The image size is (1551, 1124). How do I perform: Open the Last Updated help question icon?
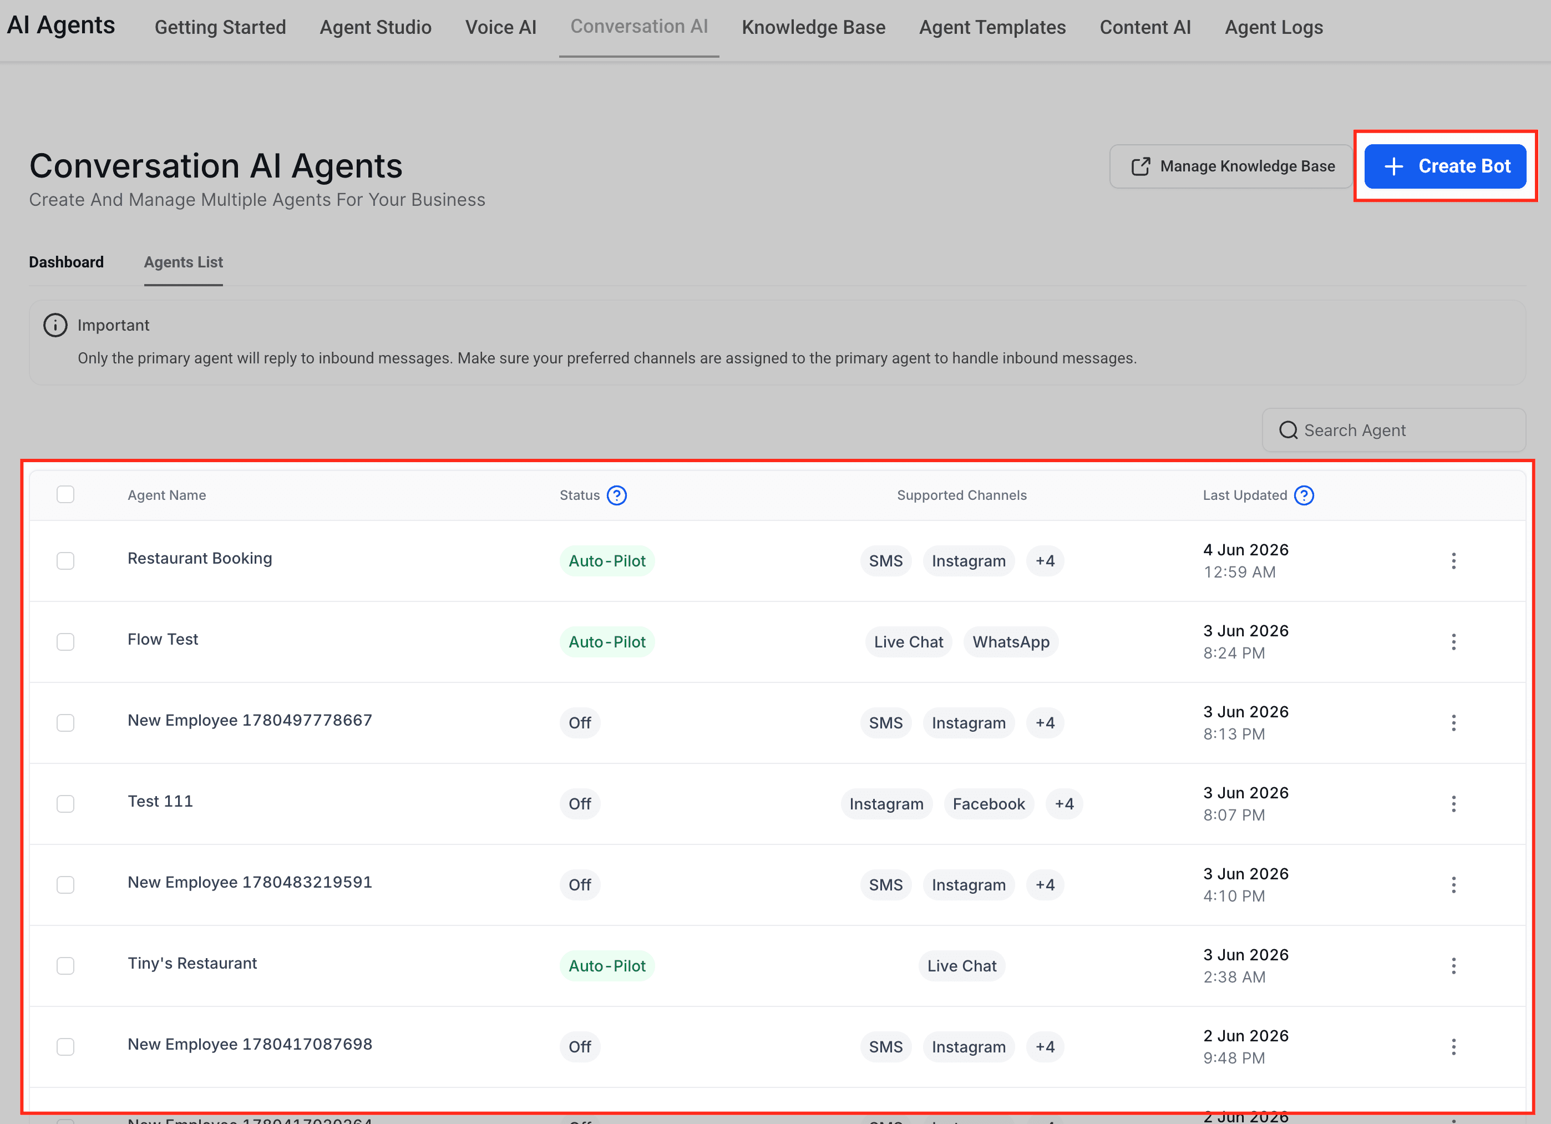pyautogui.click(x=1304, y=495)
